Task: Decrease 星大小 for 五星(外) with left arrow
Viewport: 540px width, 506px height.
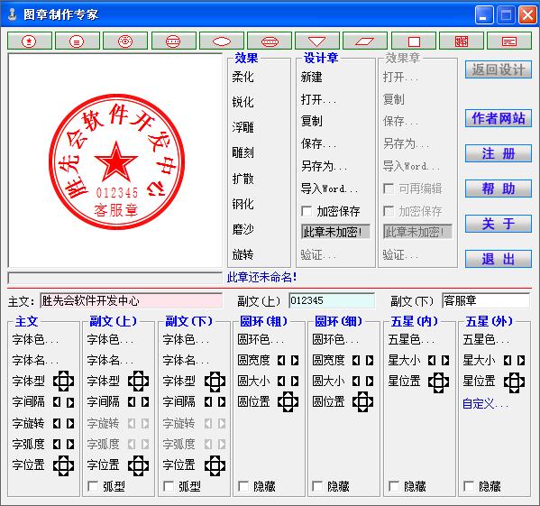Action: 508,360
